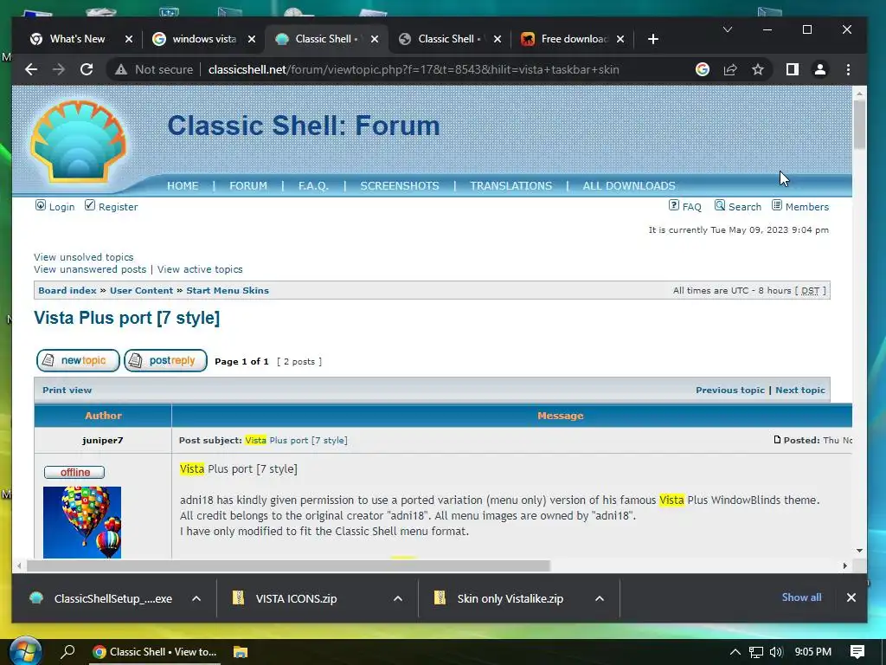Close the What's New tab
The width and height of the screenshot is (886, 665).
point(129,39)
